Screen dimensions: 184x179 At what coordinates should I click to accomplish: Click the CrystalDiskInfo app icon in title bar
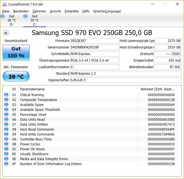point(5,4)
